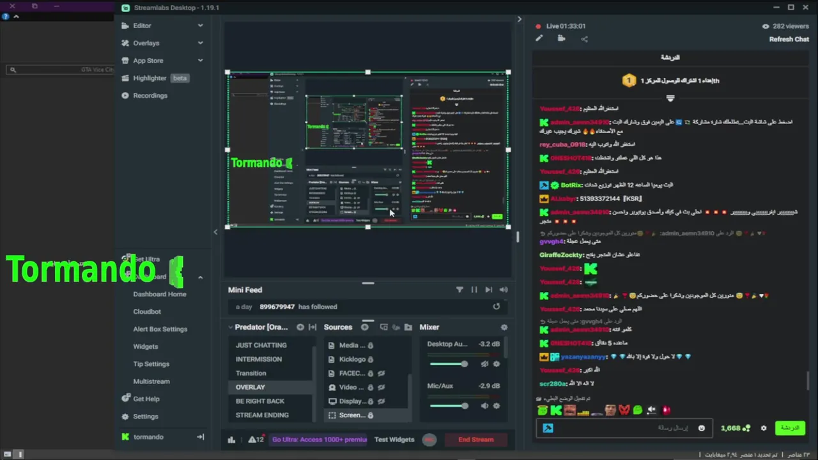This screenshot has height=460, width=818.
Task: Add a source folder
Action: [408, 327]
